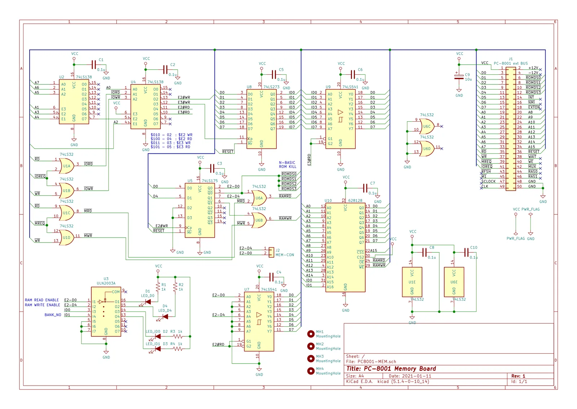The height and width of the screenshot is (409, 577).
Task: Select capacitor C5 above U8
Action: 274,75
